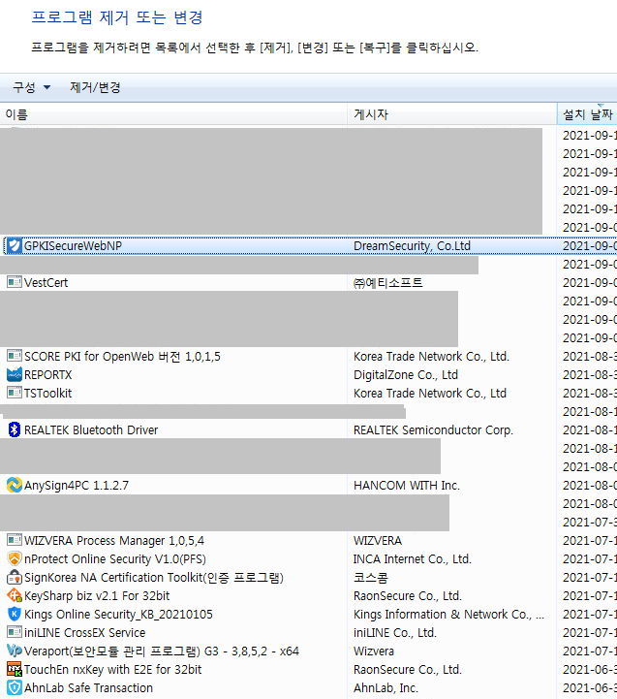The width and height of the screenshot is (617, 699).
Task: Click the GPKISecureWebNP shield icon
Action: pos(15,245)
